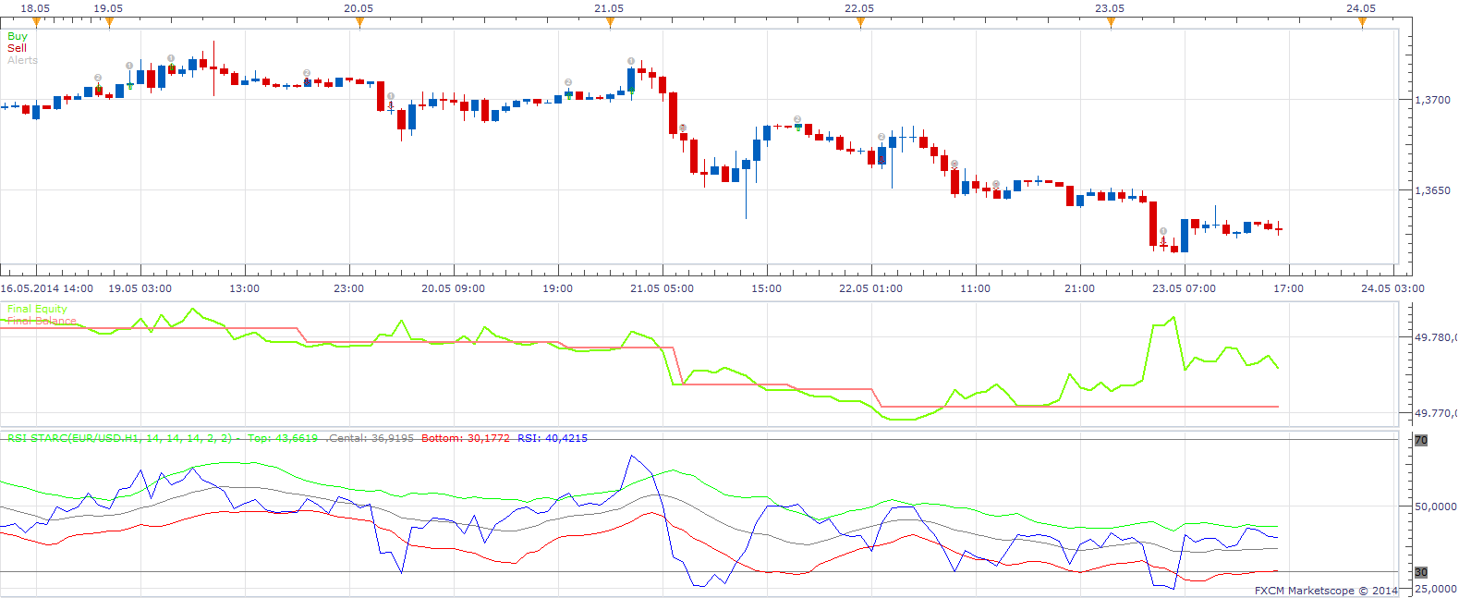The width and height of the screenshot is (1459, 598).
Task: Select the marker on the sharp 21.05 sell-off
Action: 683,128
